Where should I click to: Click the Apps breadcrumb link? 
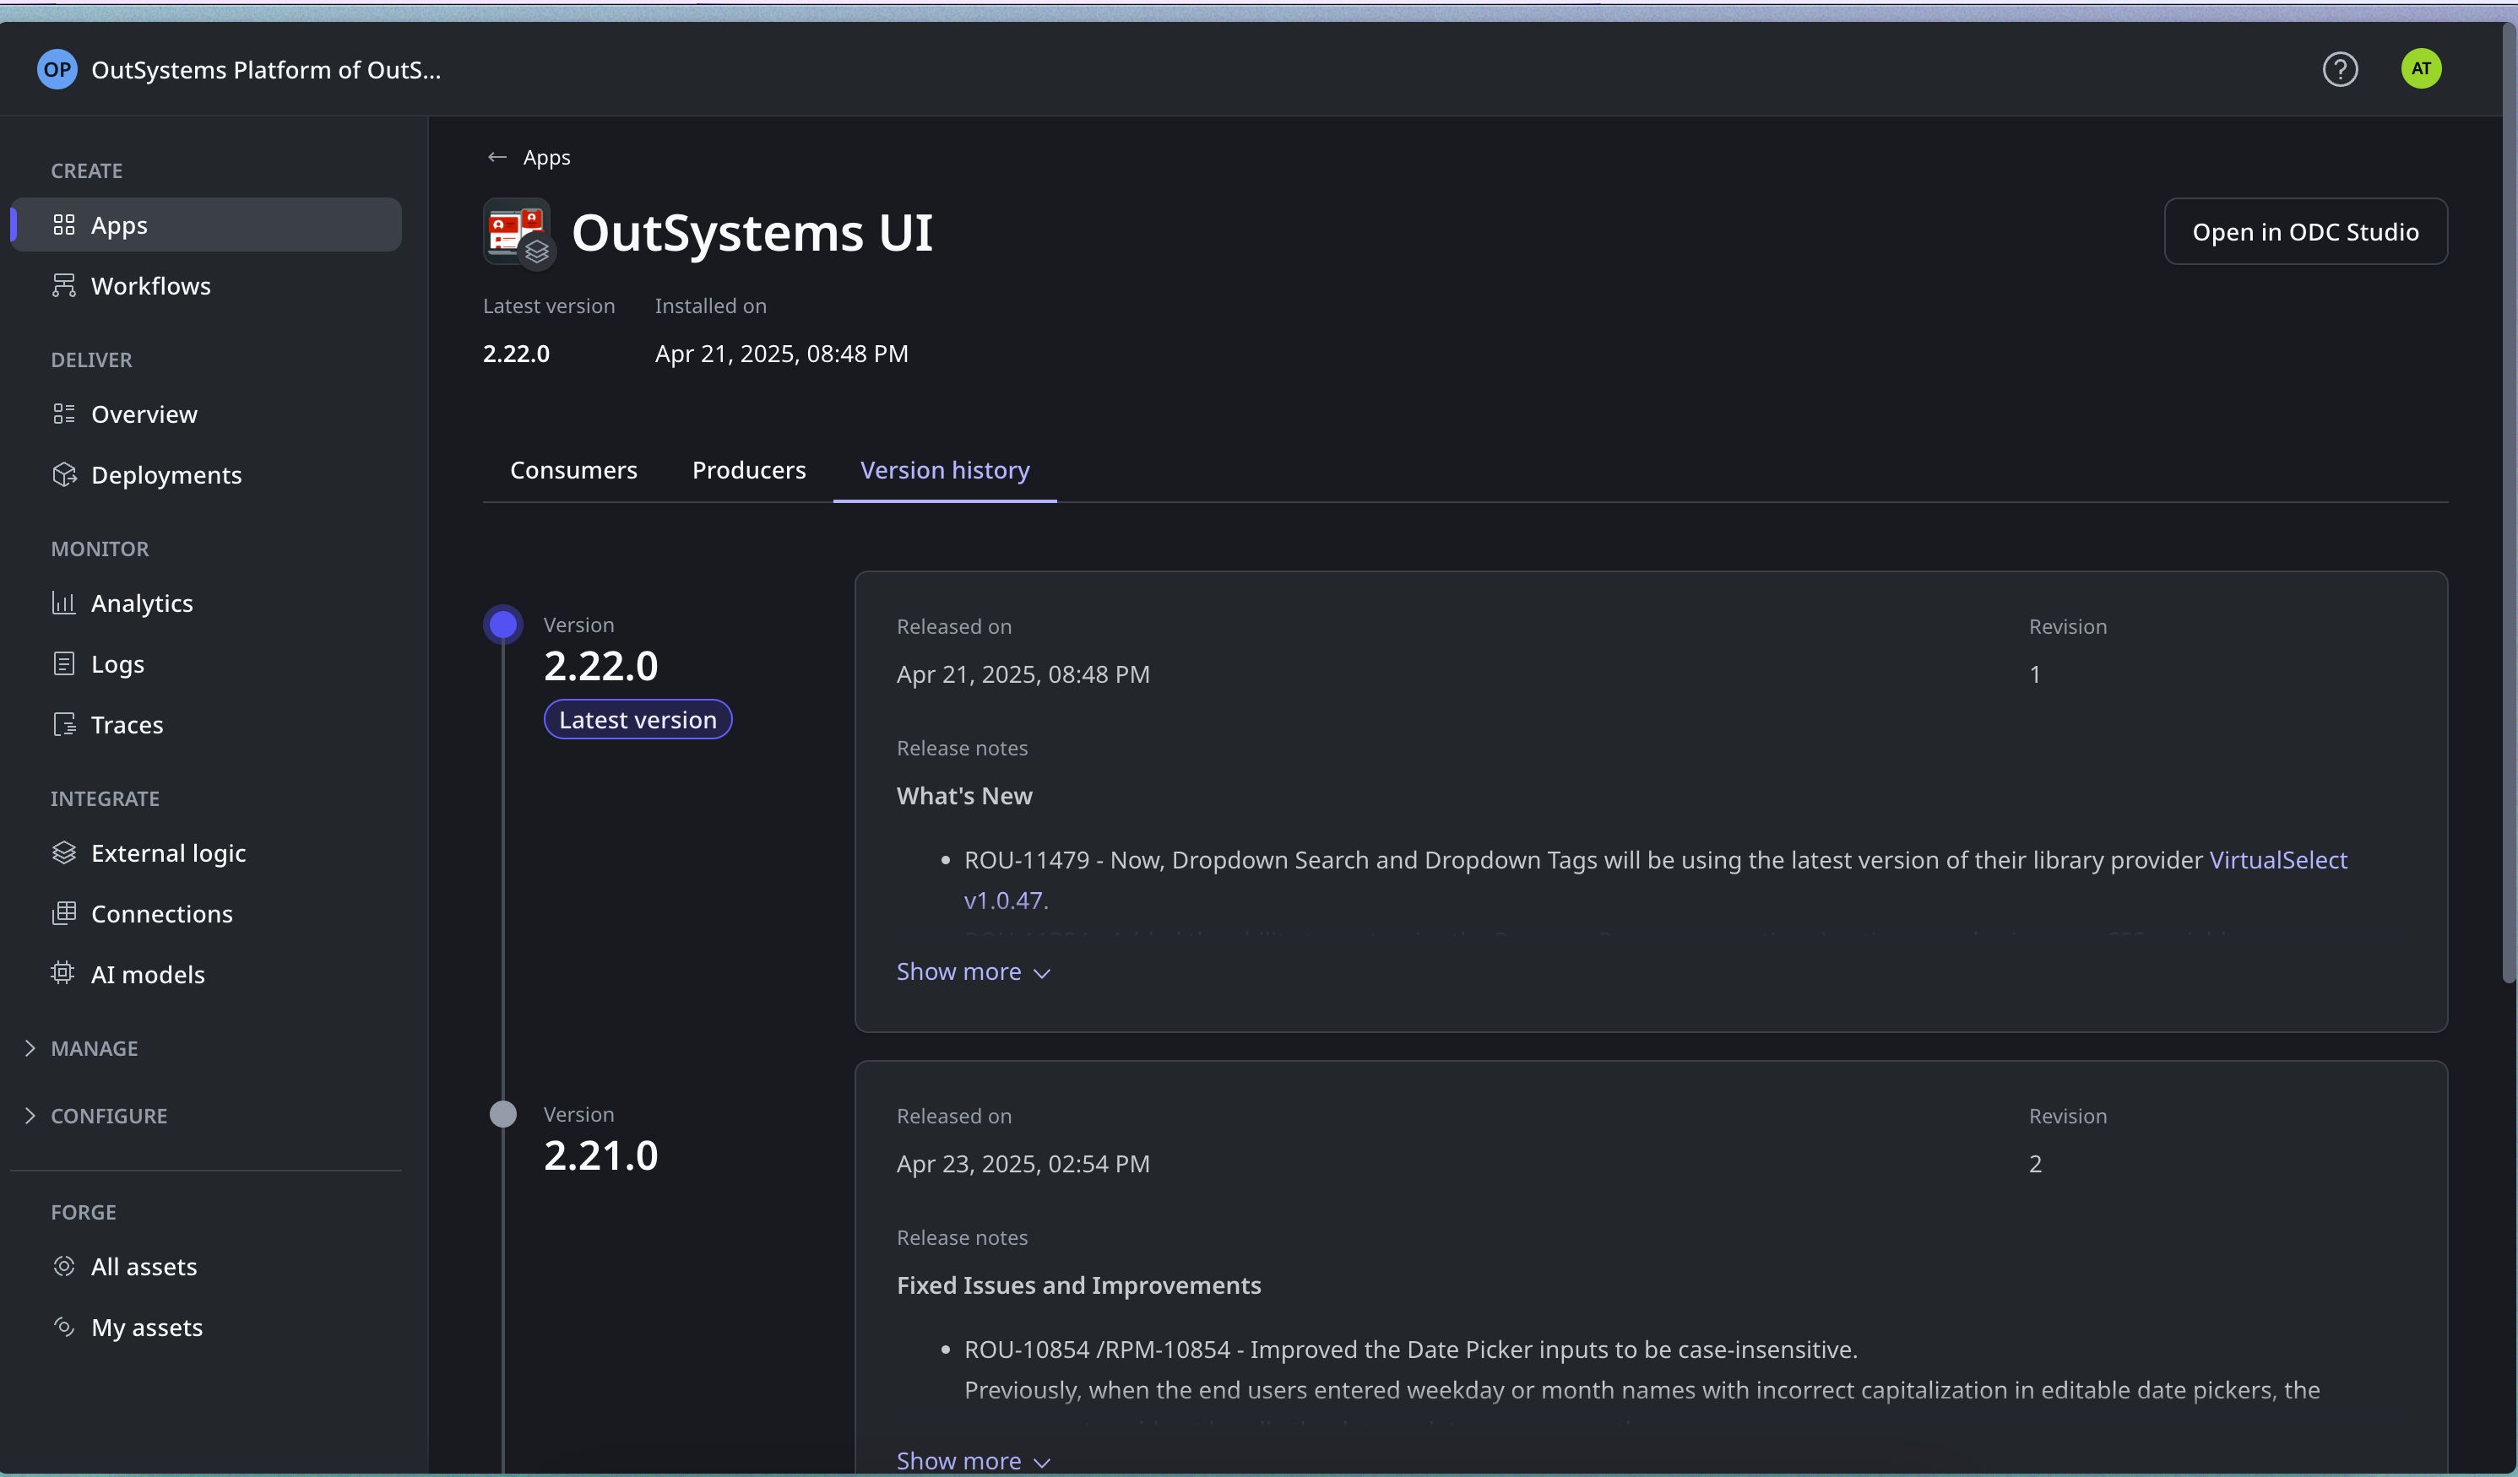546,157
